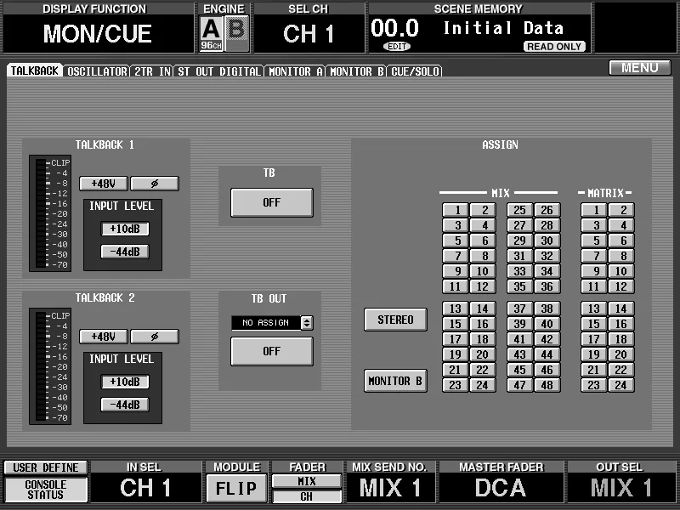The height and width of the screenshot is (510, 680).
Task: Assign talkback to MIX 33
Action: pos(519,271)
